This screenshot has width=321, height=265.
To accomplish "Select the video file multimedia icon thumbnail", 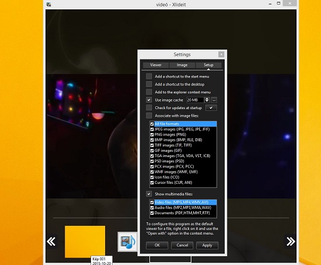I will 127,242.
